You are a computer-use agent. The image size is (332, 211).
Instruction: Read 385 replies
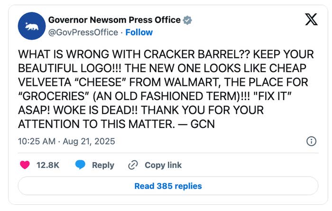(x=168, y=186)
